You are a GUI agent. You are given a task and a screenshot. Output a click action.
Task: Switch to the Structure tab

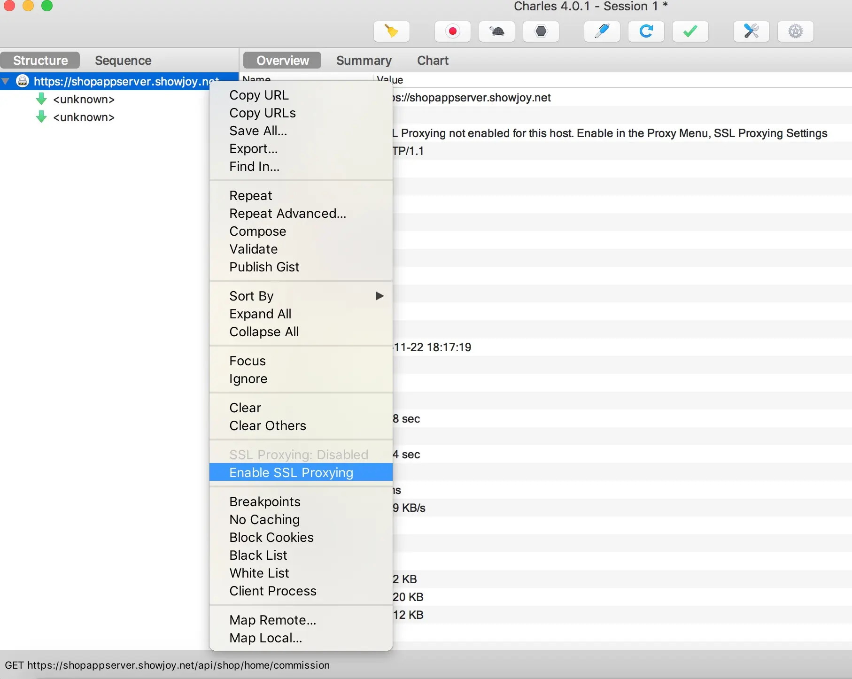[40, 61]
